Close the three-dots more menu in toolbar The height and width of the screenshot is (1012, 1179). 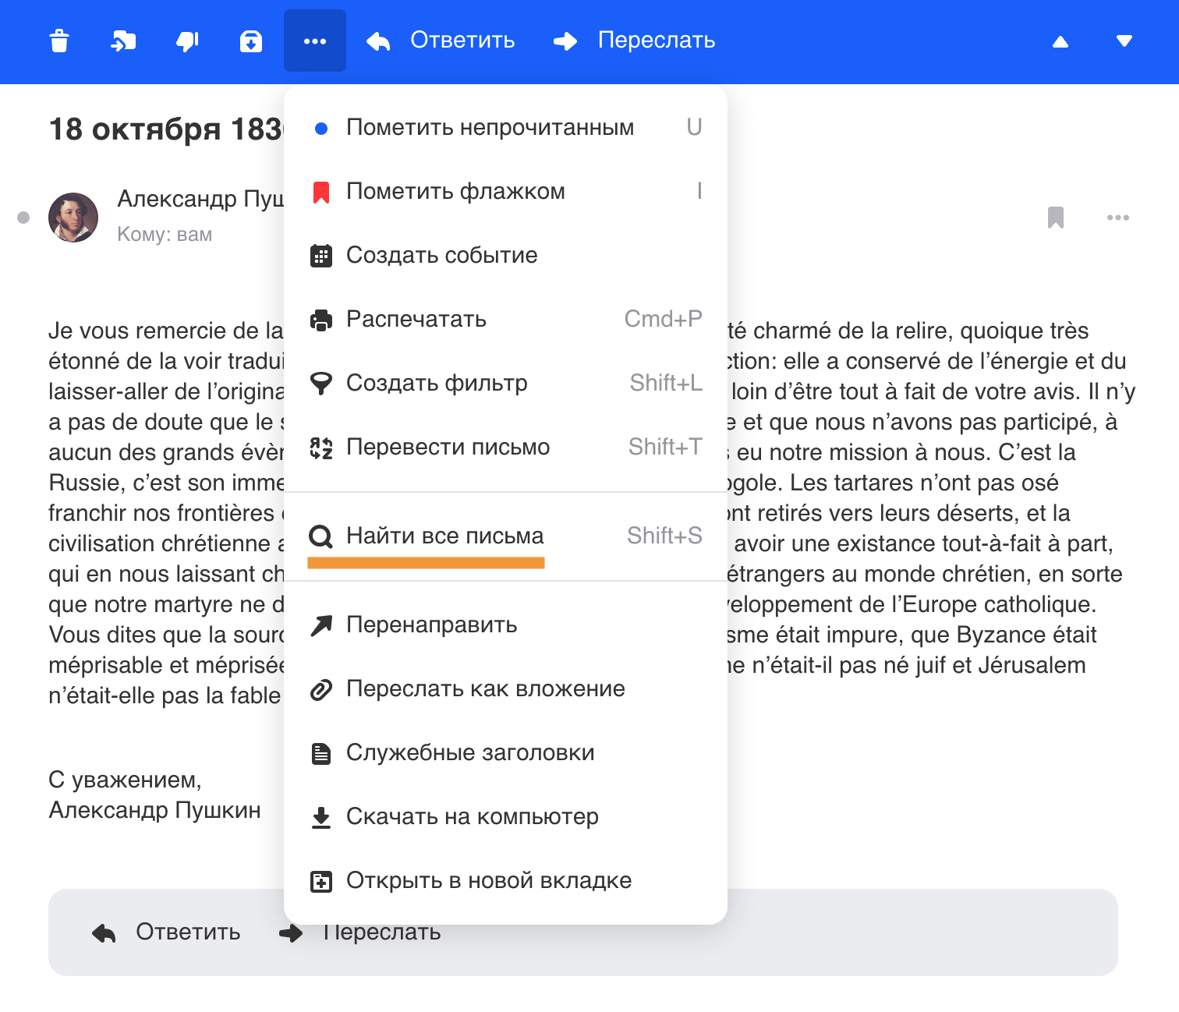coord(315,41)
